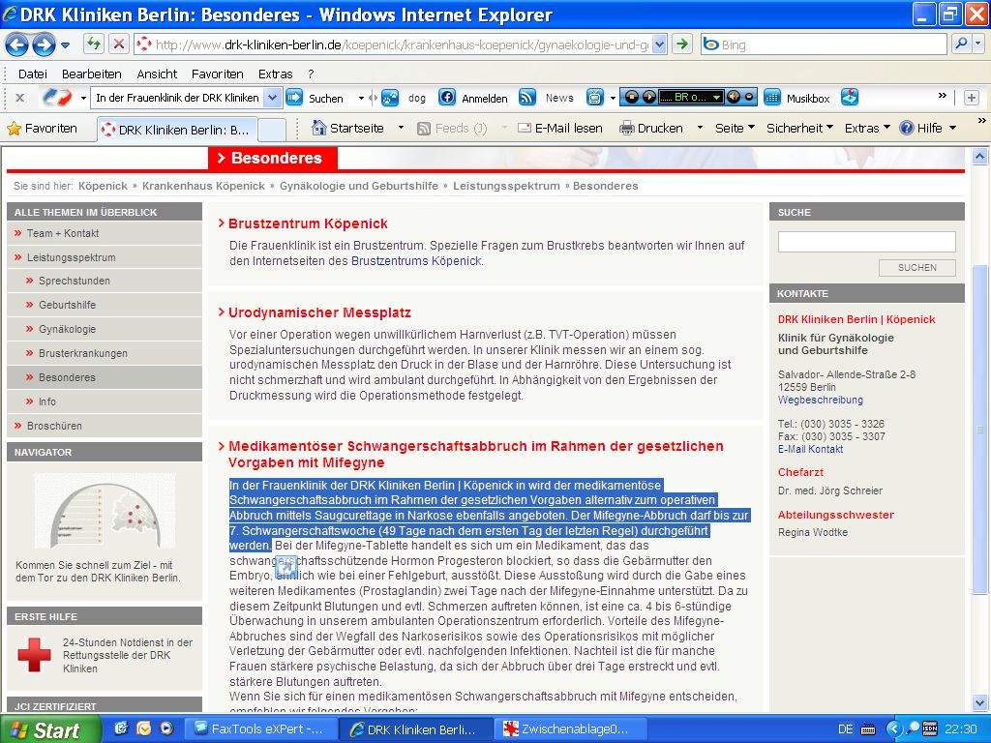Expand the address bar history dropdown

tap(659, 45)
